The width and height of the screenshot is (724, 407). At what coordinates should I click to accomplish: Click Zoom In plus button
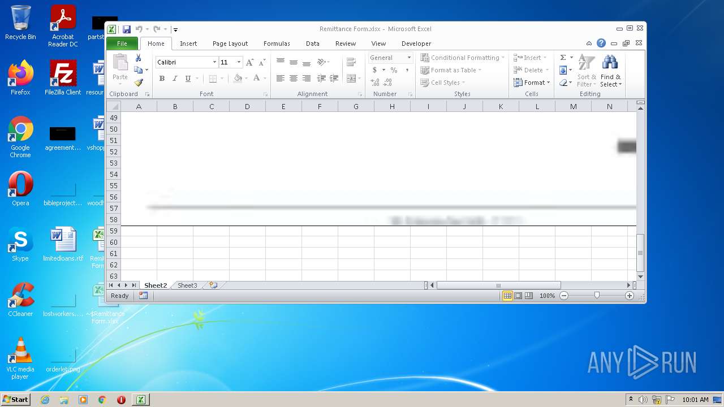pyautogui.click(x=629, y=296)
